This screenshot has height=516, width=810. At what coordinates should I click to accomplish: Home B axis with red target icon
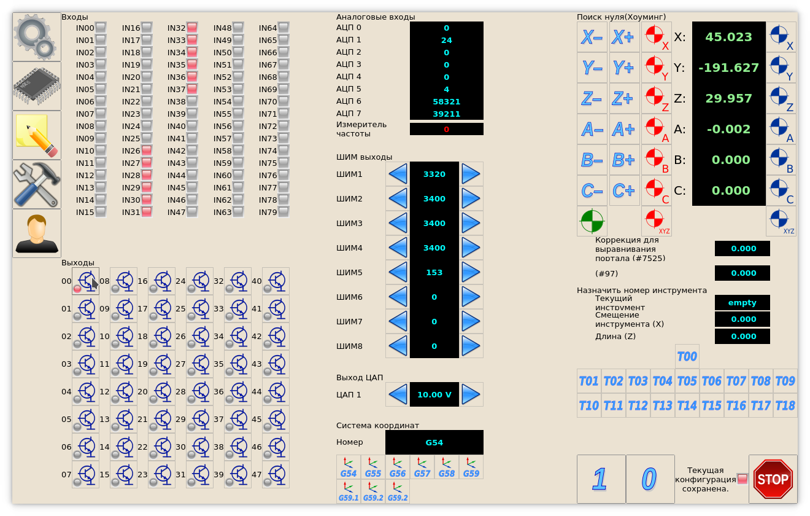657,160
